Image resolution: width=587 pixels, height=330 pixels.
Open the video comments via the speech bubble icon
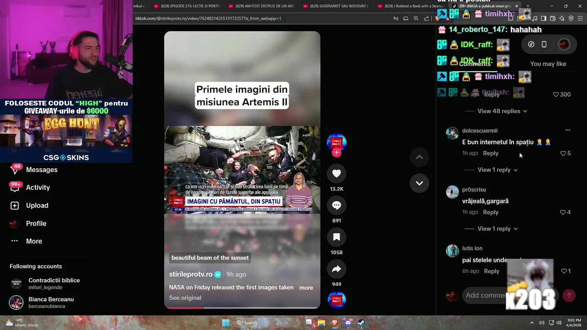pos(337,205)
